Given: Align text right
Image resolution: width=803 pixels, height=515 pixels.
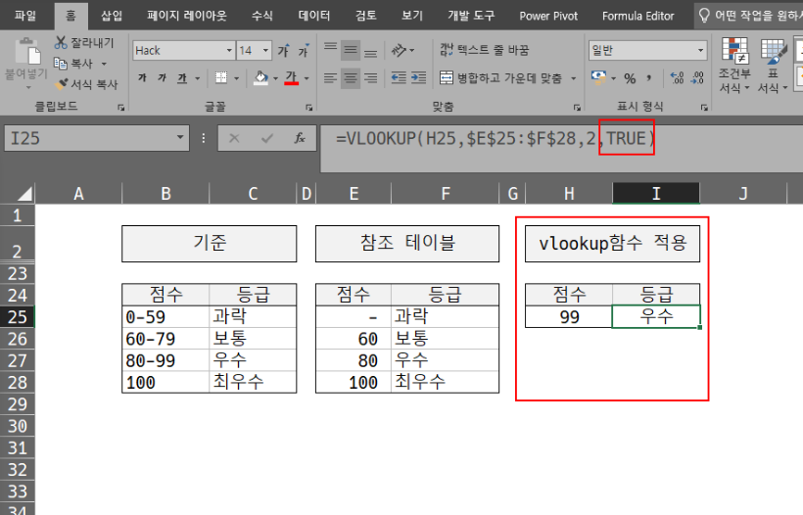Looking at the screenshot, I should (371, 77).
